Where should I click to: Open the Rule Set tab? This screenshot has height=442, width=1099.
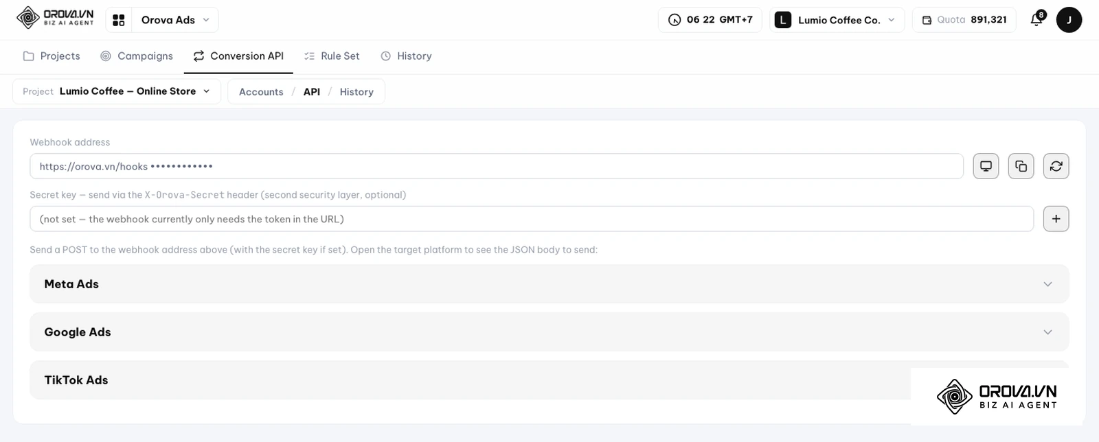coord(332,56)
